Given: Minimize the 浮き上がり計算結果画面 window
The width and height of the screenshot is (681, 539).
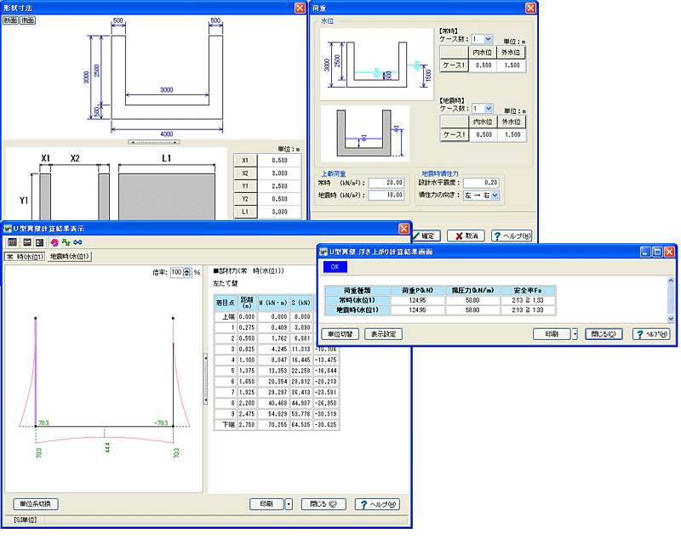Looking at the screenshot, I should click(x=646, y=252).
